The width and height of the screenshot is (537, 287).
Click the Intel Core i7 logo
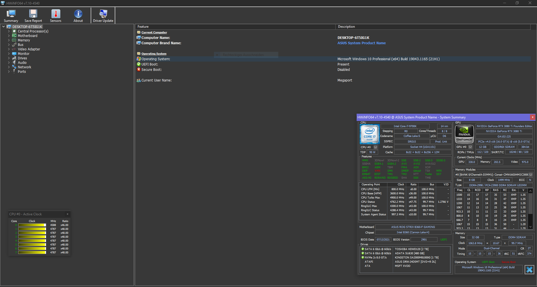pyautogui.click(x=369, y=134)
